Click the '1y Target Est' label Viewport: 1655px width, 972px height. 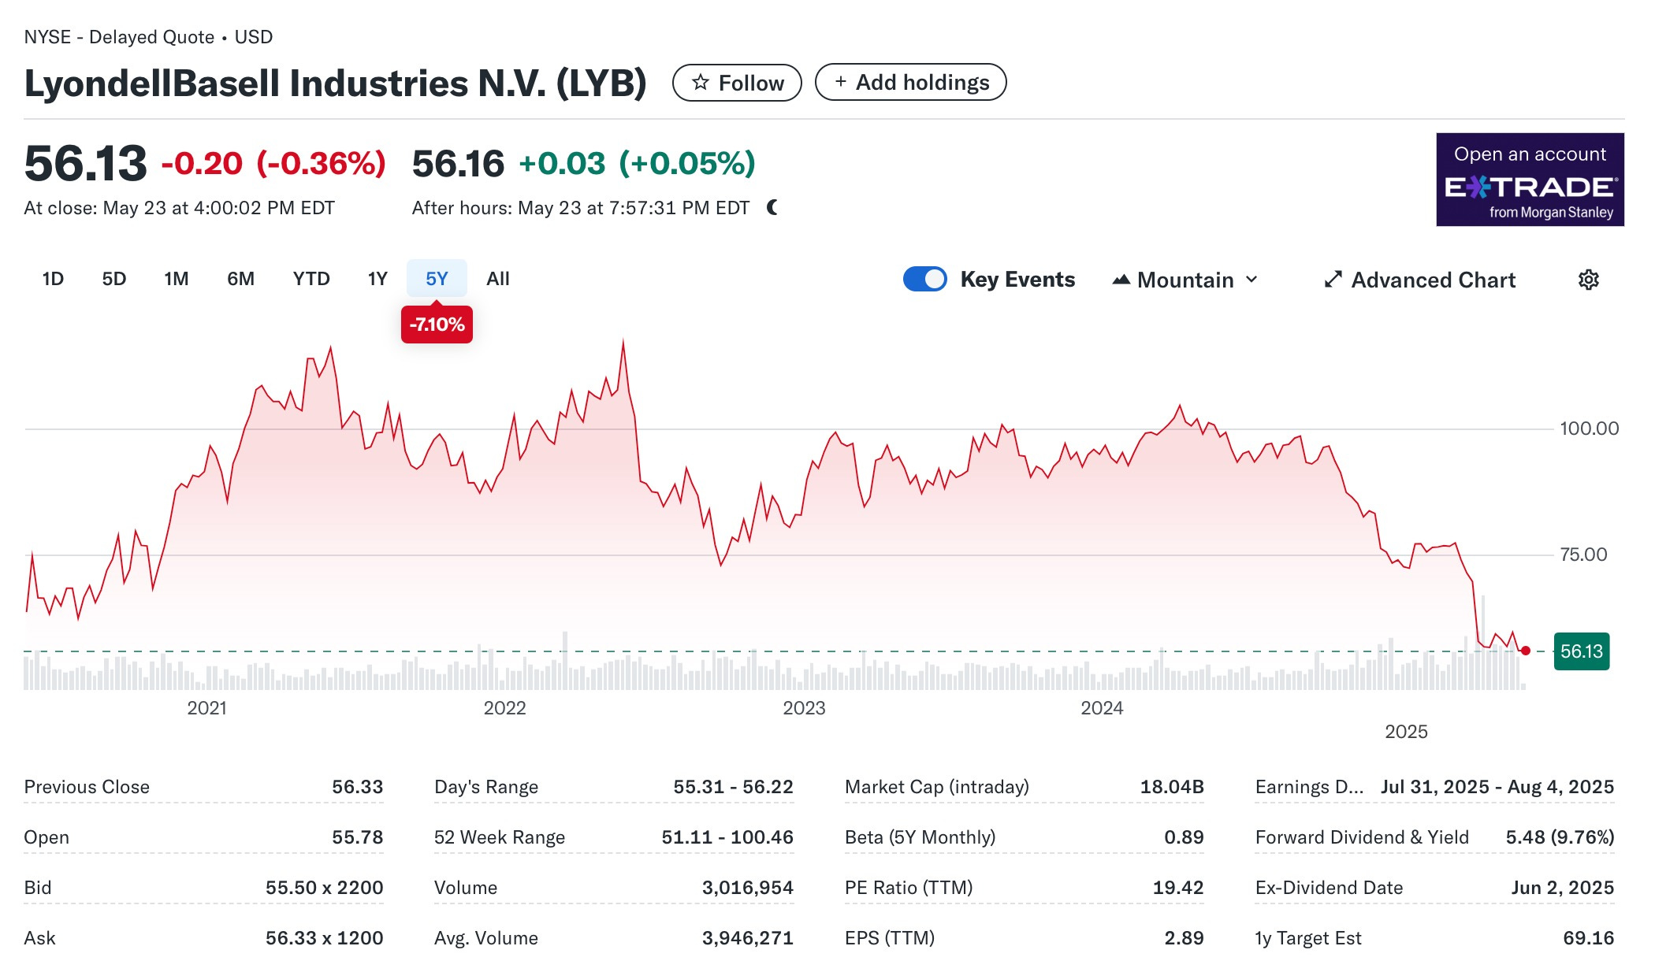[x=1308, y=938]
